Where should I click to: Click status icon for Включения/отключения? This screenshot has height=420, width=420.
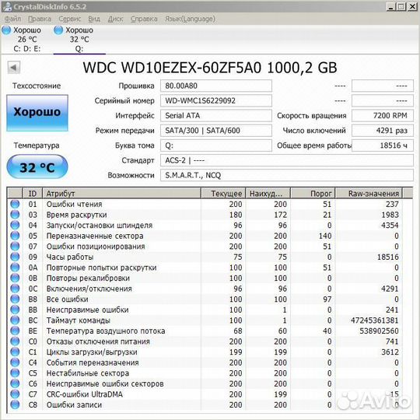point(15,289)
